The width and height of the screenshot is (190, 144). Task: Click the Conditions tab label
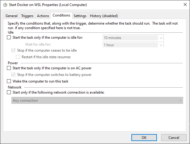pyautogui.click(x=61, y=15)
